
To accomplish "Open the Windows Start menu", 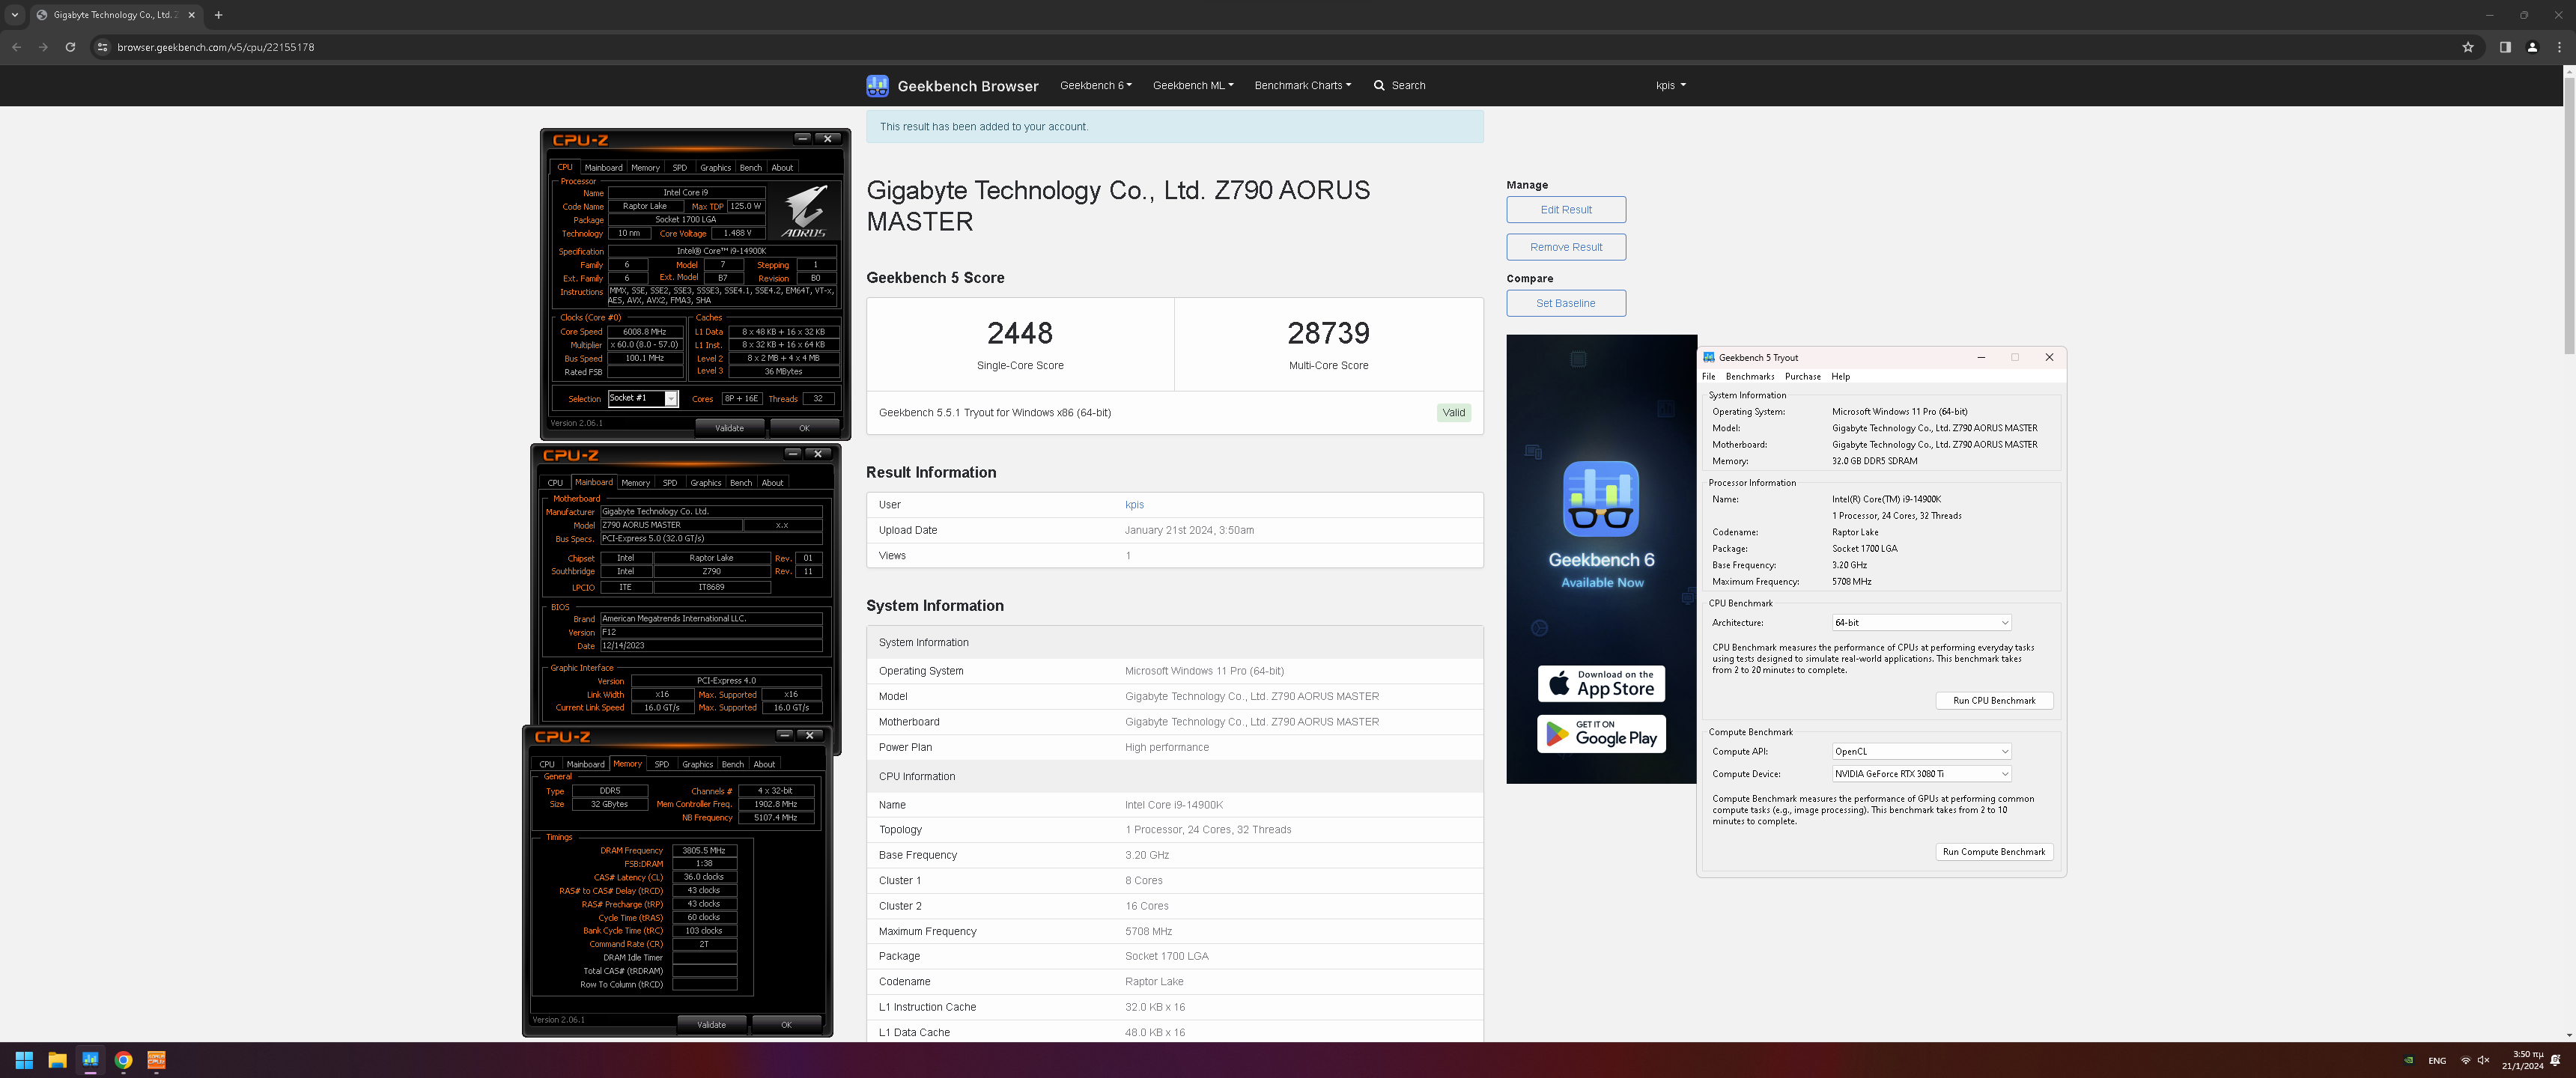I will click(x=24, y=1060).
